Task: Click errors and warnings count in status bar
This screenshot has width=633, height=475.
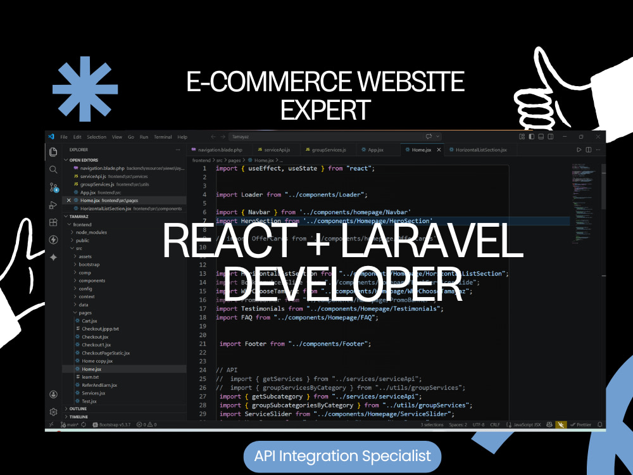Action: tap(147, 424)
